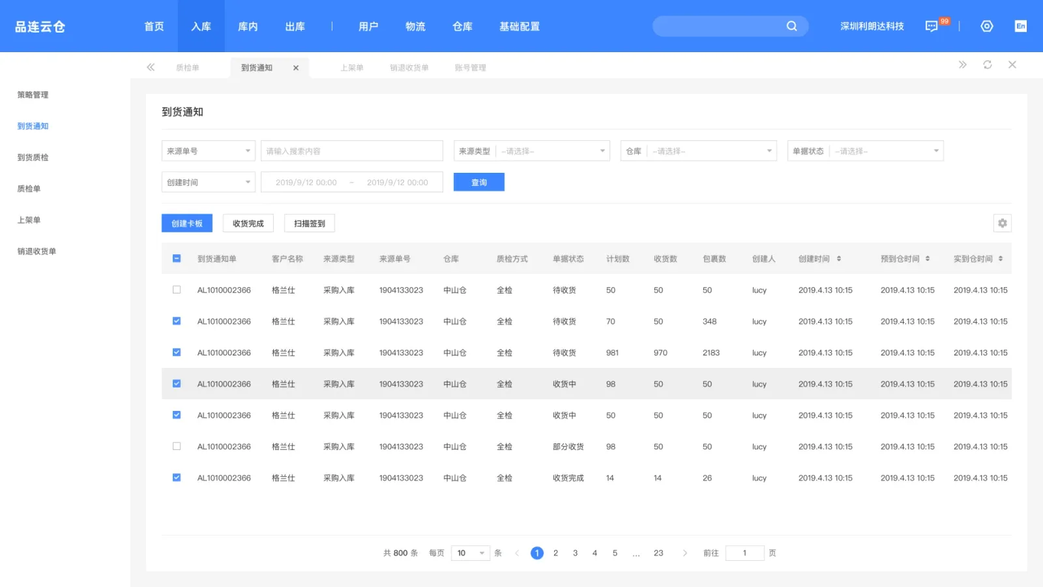Viewport: 1043px width, 587px height.
Task: Focus the 请输入搜索内容 input
Action: (x=352, y=151)
